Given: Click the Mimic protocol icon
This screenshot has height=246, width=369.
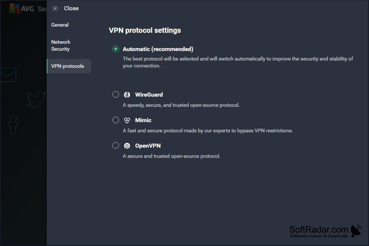Looking at the screenshot, I should pyautogui.click(x=127, y=120).
